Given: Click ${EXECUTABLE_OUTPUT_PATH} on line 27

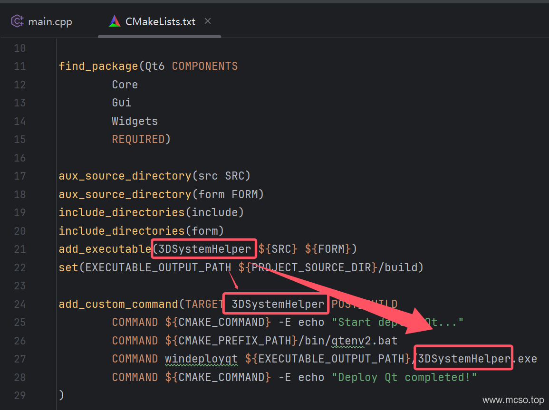Looking at the screenshot, I should 327,359.
